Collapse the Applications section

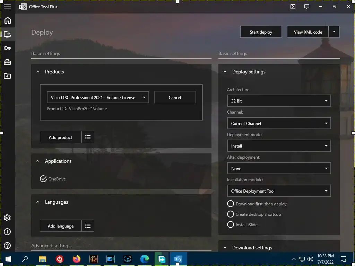[x=38, y=161]
